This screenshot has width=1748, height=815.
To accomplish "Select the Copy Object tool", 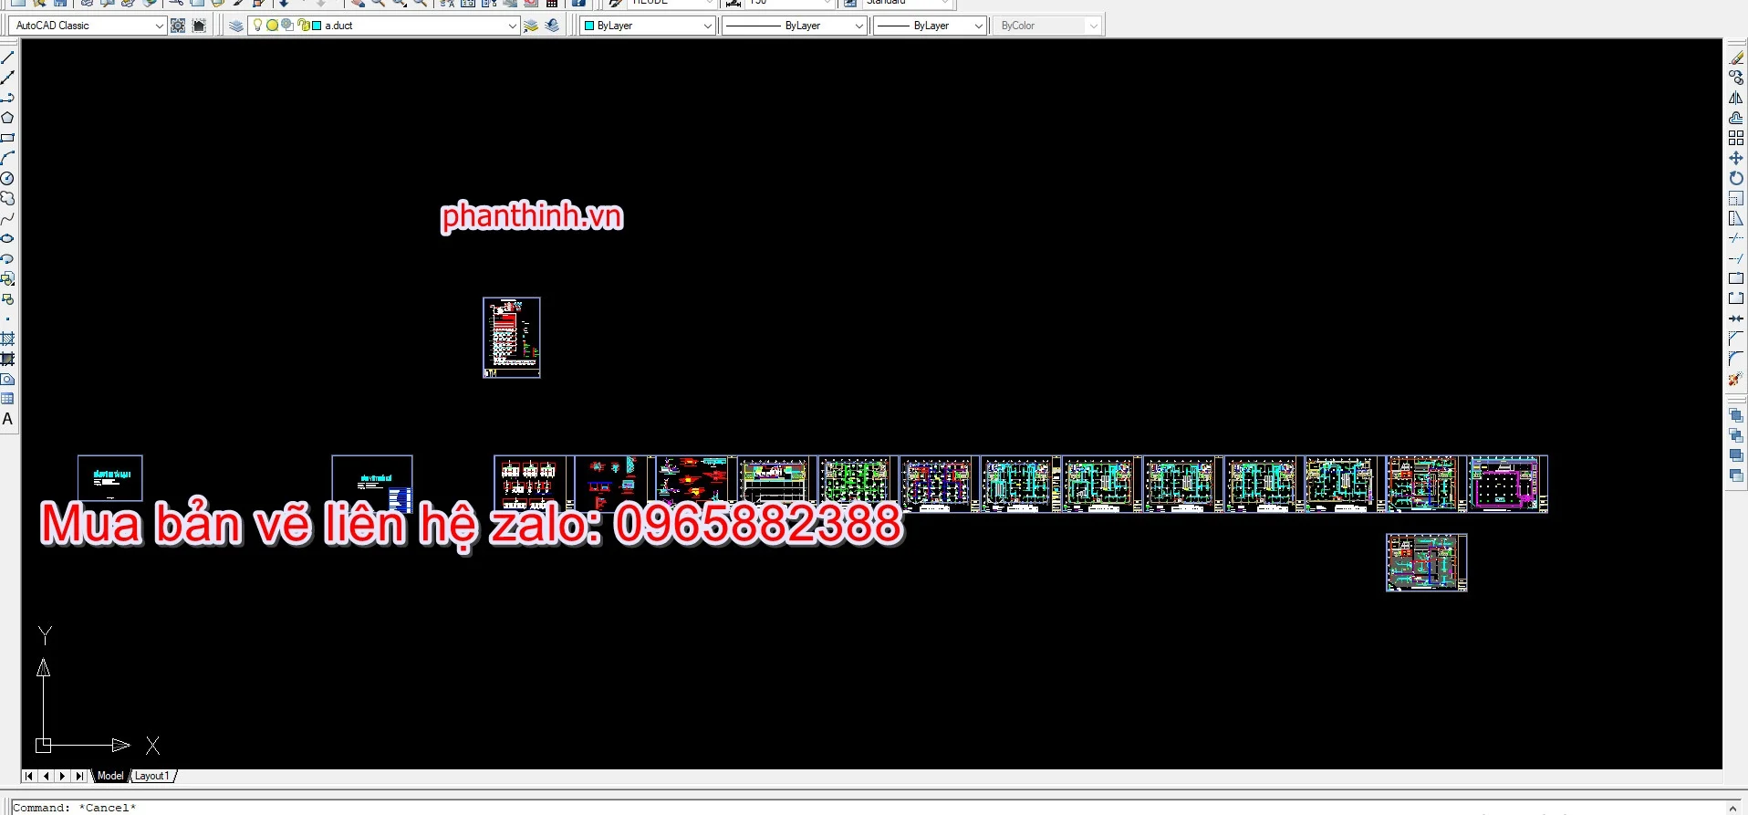I will click(x=1736, y=78).
